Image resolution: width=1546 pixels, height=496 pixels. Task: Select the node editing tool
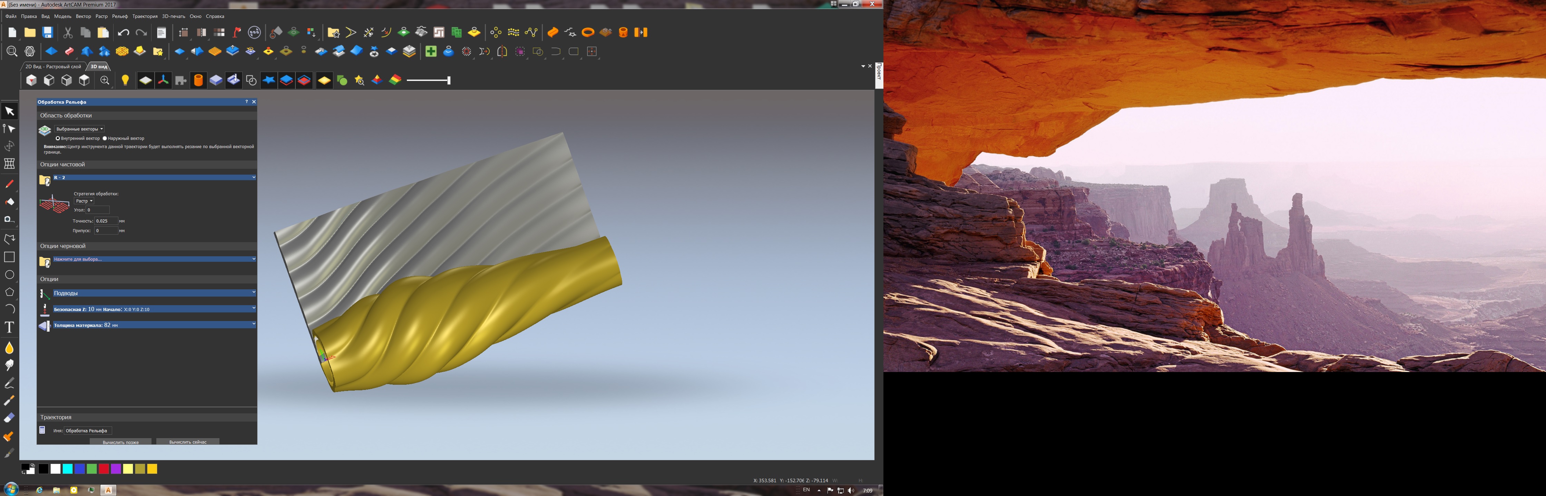[x=9, y=129]
